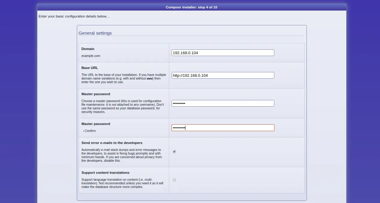Click the '› Confirm' text

tap(89, 131)
